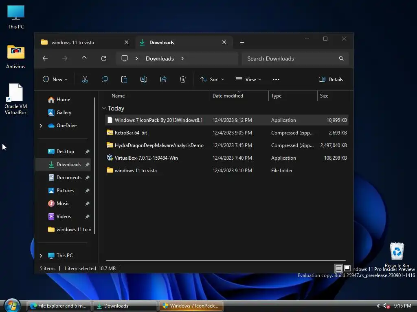Click the 9:15 PM taskbar clock
The width and height of the screenshot is (417, 312).
point(402,306)
